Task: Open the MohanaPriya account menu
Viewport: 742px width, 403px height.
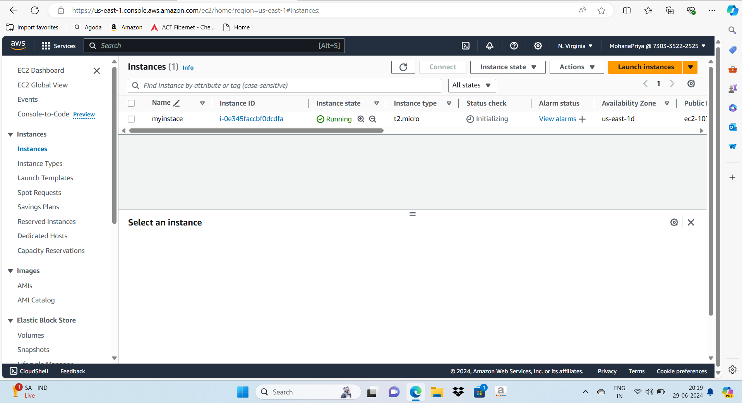Action: point(657,46)
